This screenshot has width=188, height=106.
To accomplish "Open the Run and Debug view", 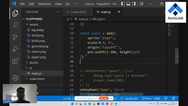I will coord(15,49).
